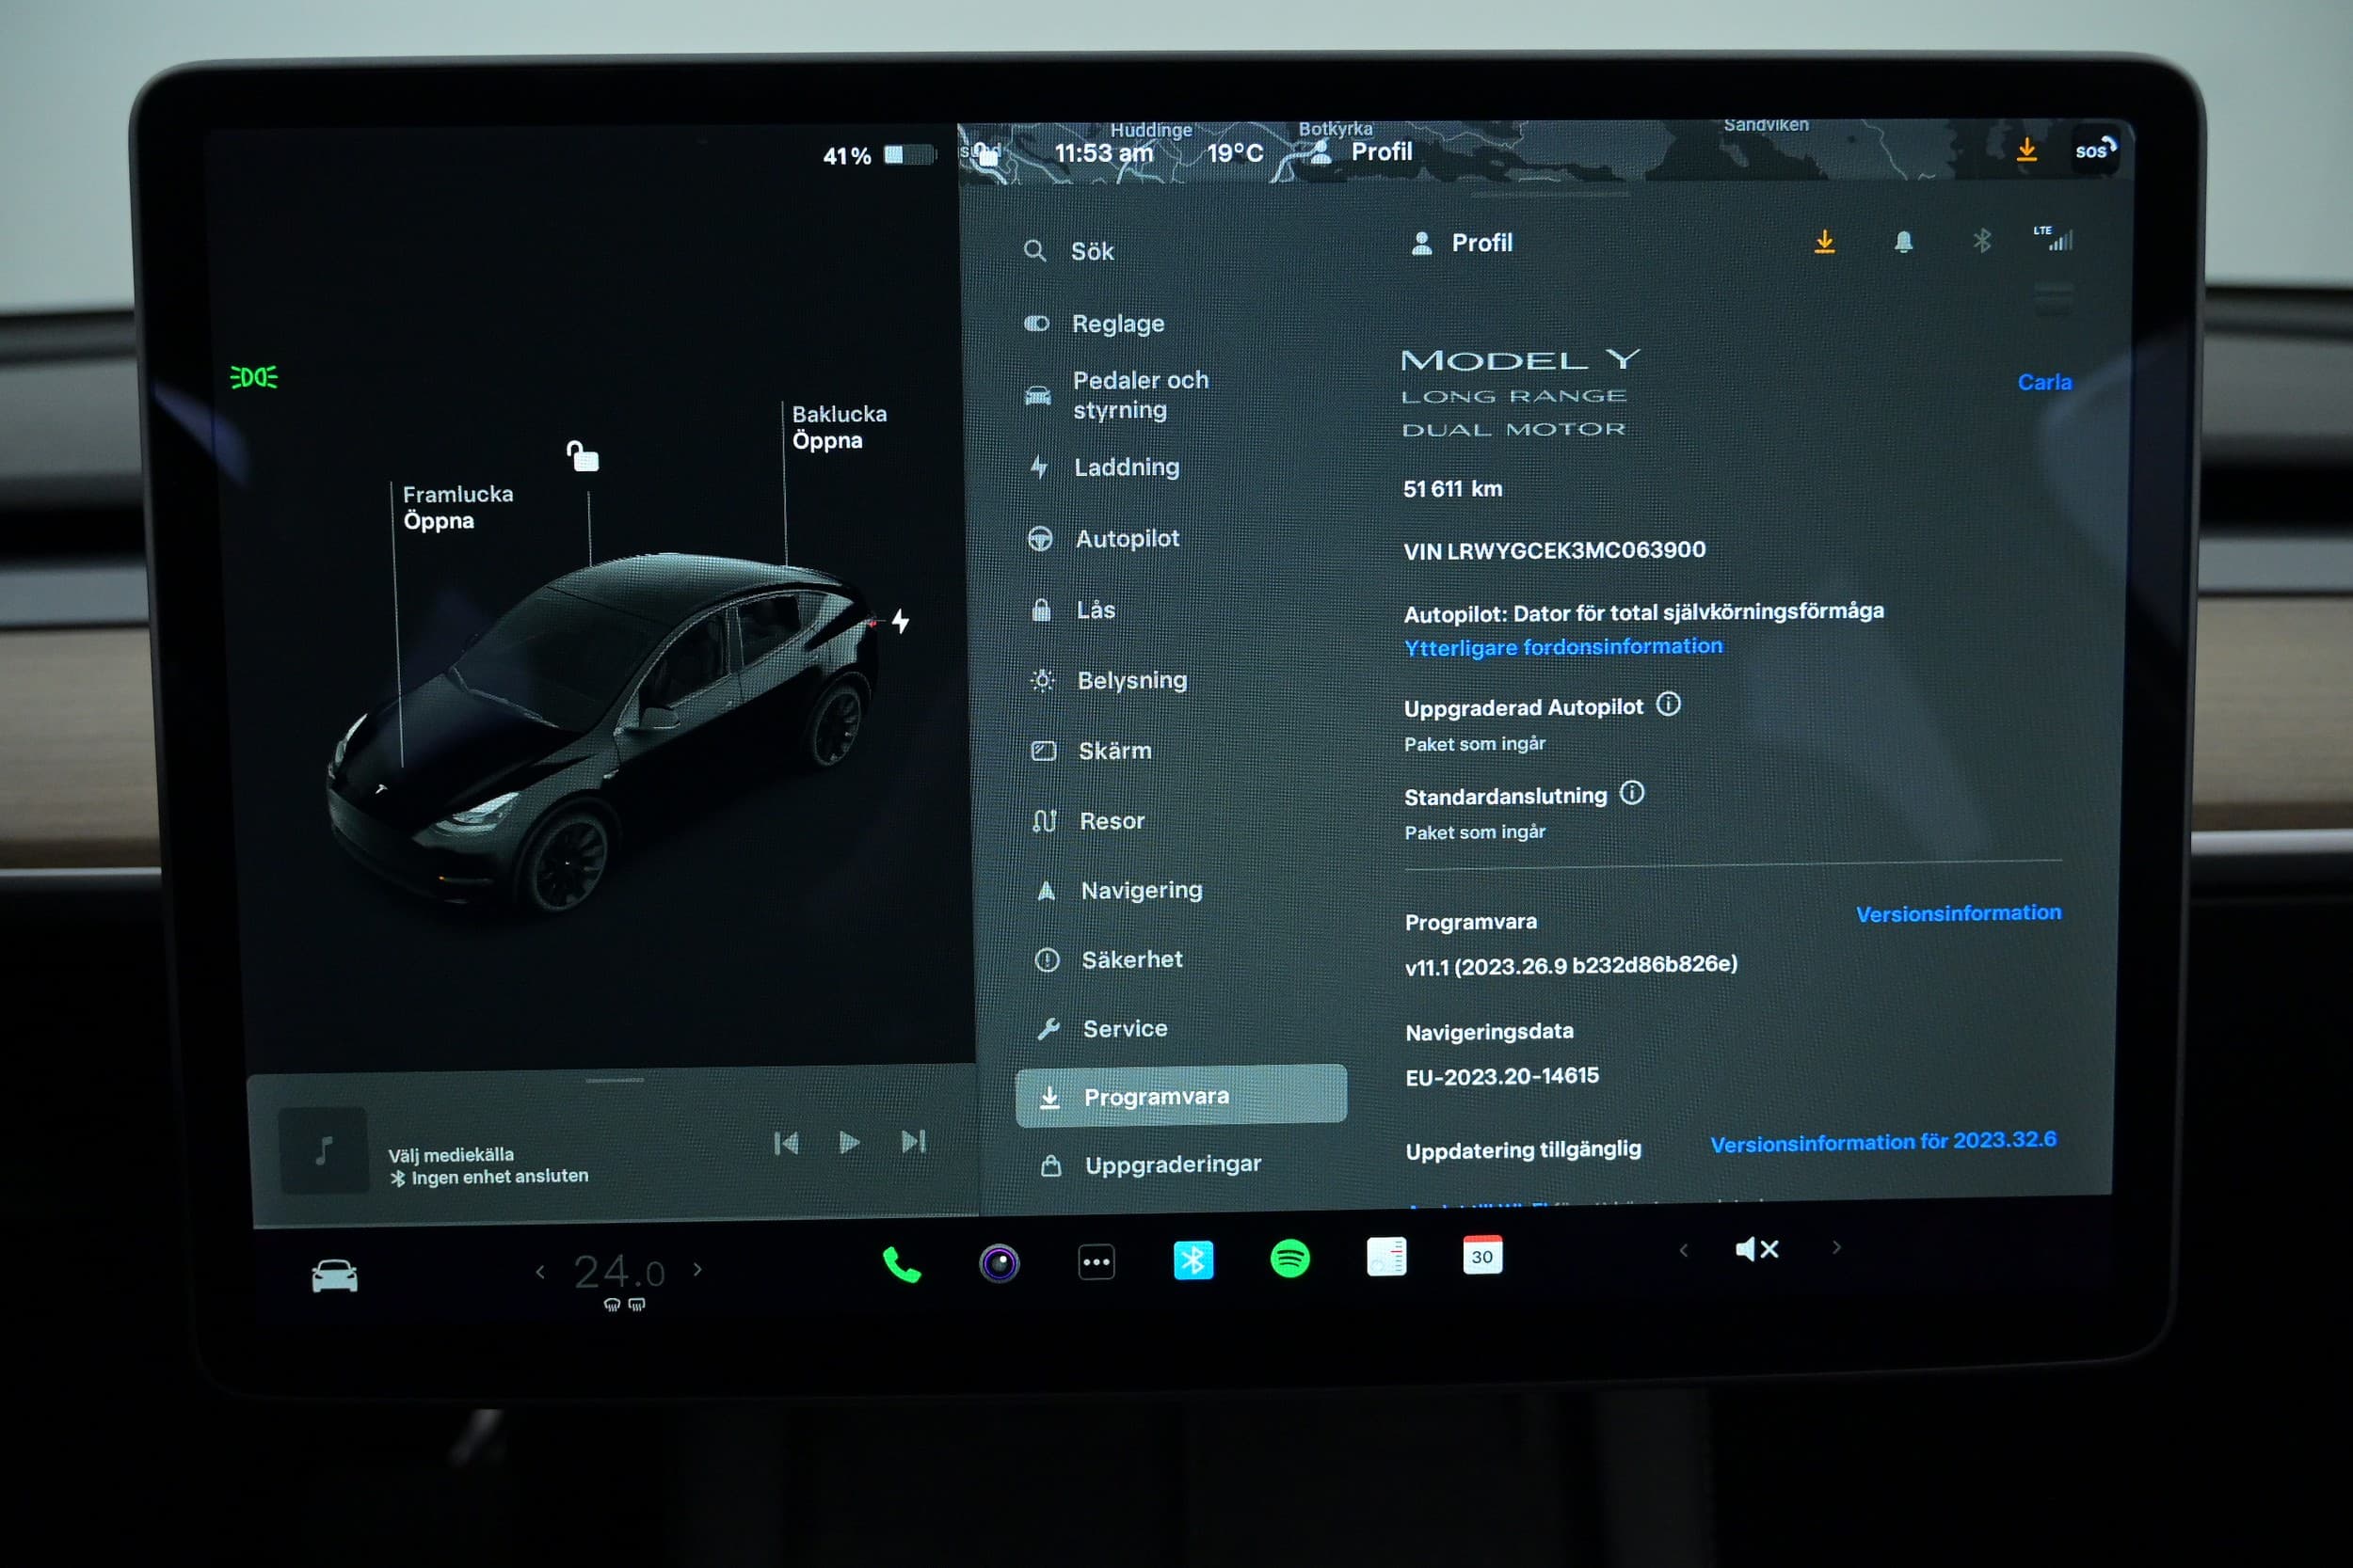This screenshot has height=1568, width=2353.
Task: Increase volume with right chevron
Action: coord(1835,1247)
